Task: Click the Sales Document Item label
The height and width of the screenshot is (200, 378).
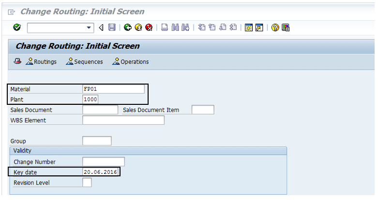Action: click(x=151, y=110)
